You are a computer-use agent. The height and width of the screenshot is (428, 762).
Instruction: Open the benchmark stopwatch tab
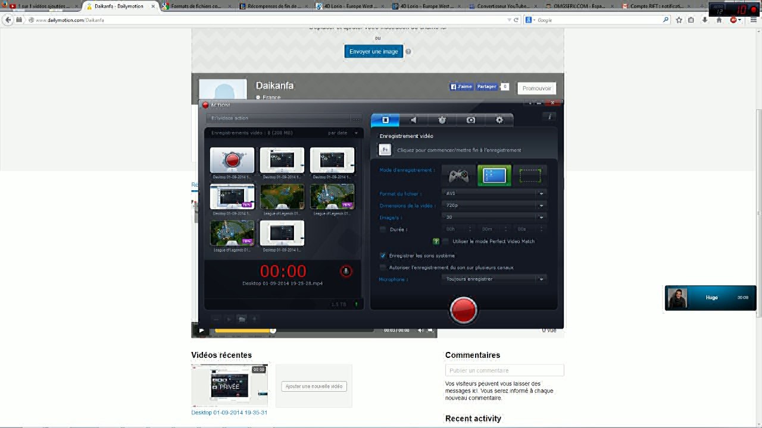click(442, 120)
